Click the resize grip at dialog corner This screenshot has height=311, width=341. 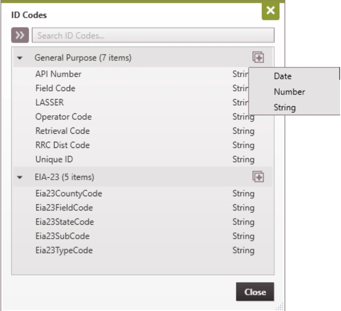point(280,306)
